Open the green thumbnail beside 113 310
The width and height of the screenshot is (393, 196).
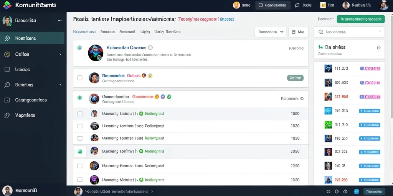tap(328, 124)
